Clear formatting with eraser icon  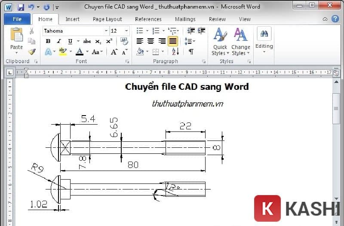[124, 41]
